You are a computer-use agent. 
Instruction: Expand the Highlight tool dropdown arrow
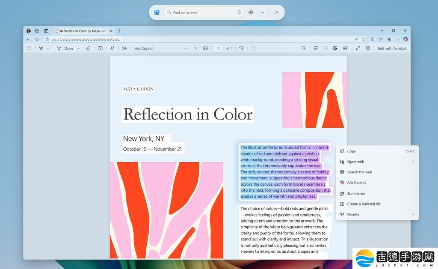click(x=48, y=49)
